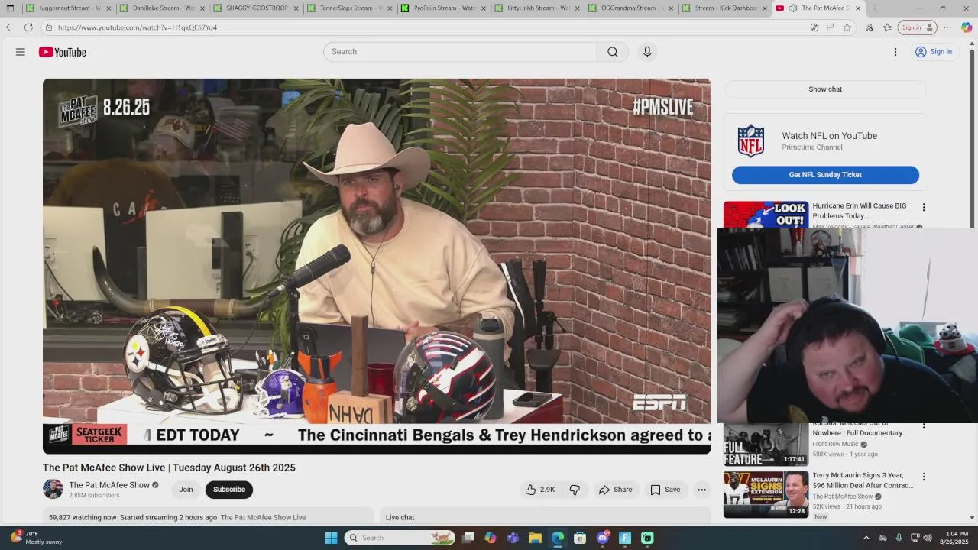The height and width of the screenshot is (550, 978).
Task: Start voice search with the microphone
Action: pyautogui.click(x=647, y=52)
